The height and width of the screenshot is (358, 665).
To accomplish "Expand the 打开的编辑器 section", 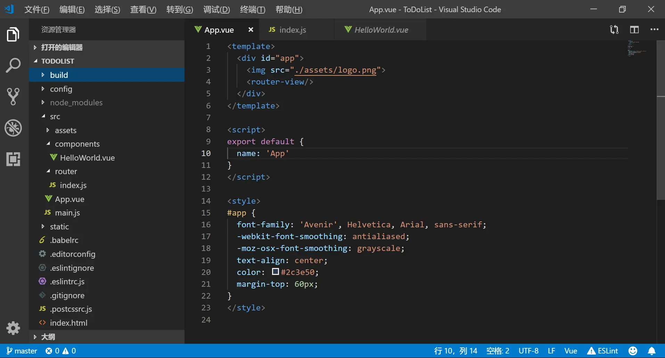I will [35, 47].
